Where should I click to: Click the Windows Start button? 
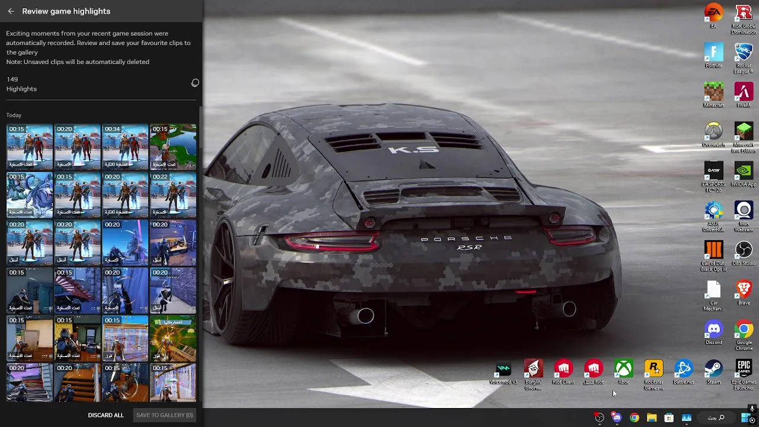746,418
